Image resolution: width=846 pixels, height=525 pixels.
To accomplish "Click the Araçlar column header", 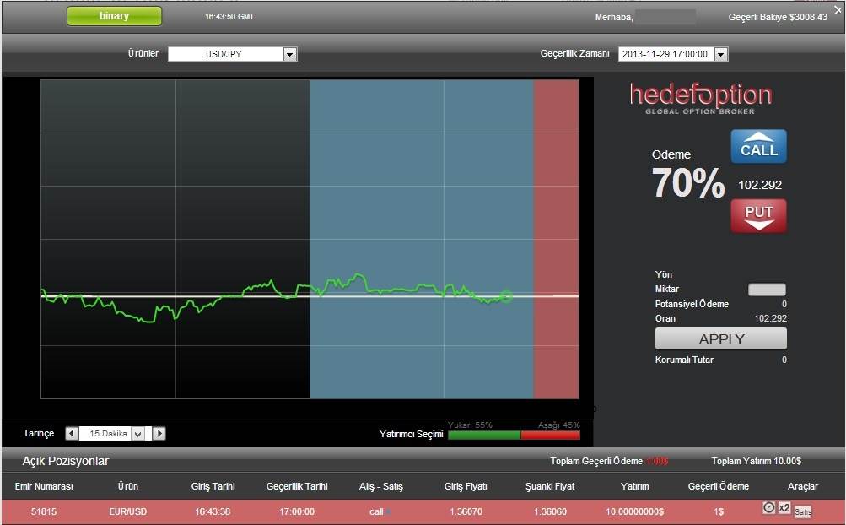I will 802,486.
